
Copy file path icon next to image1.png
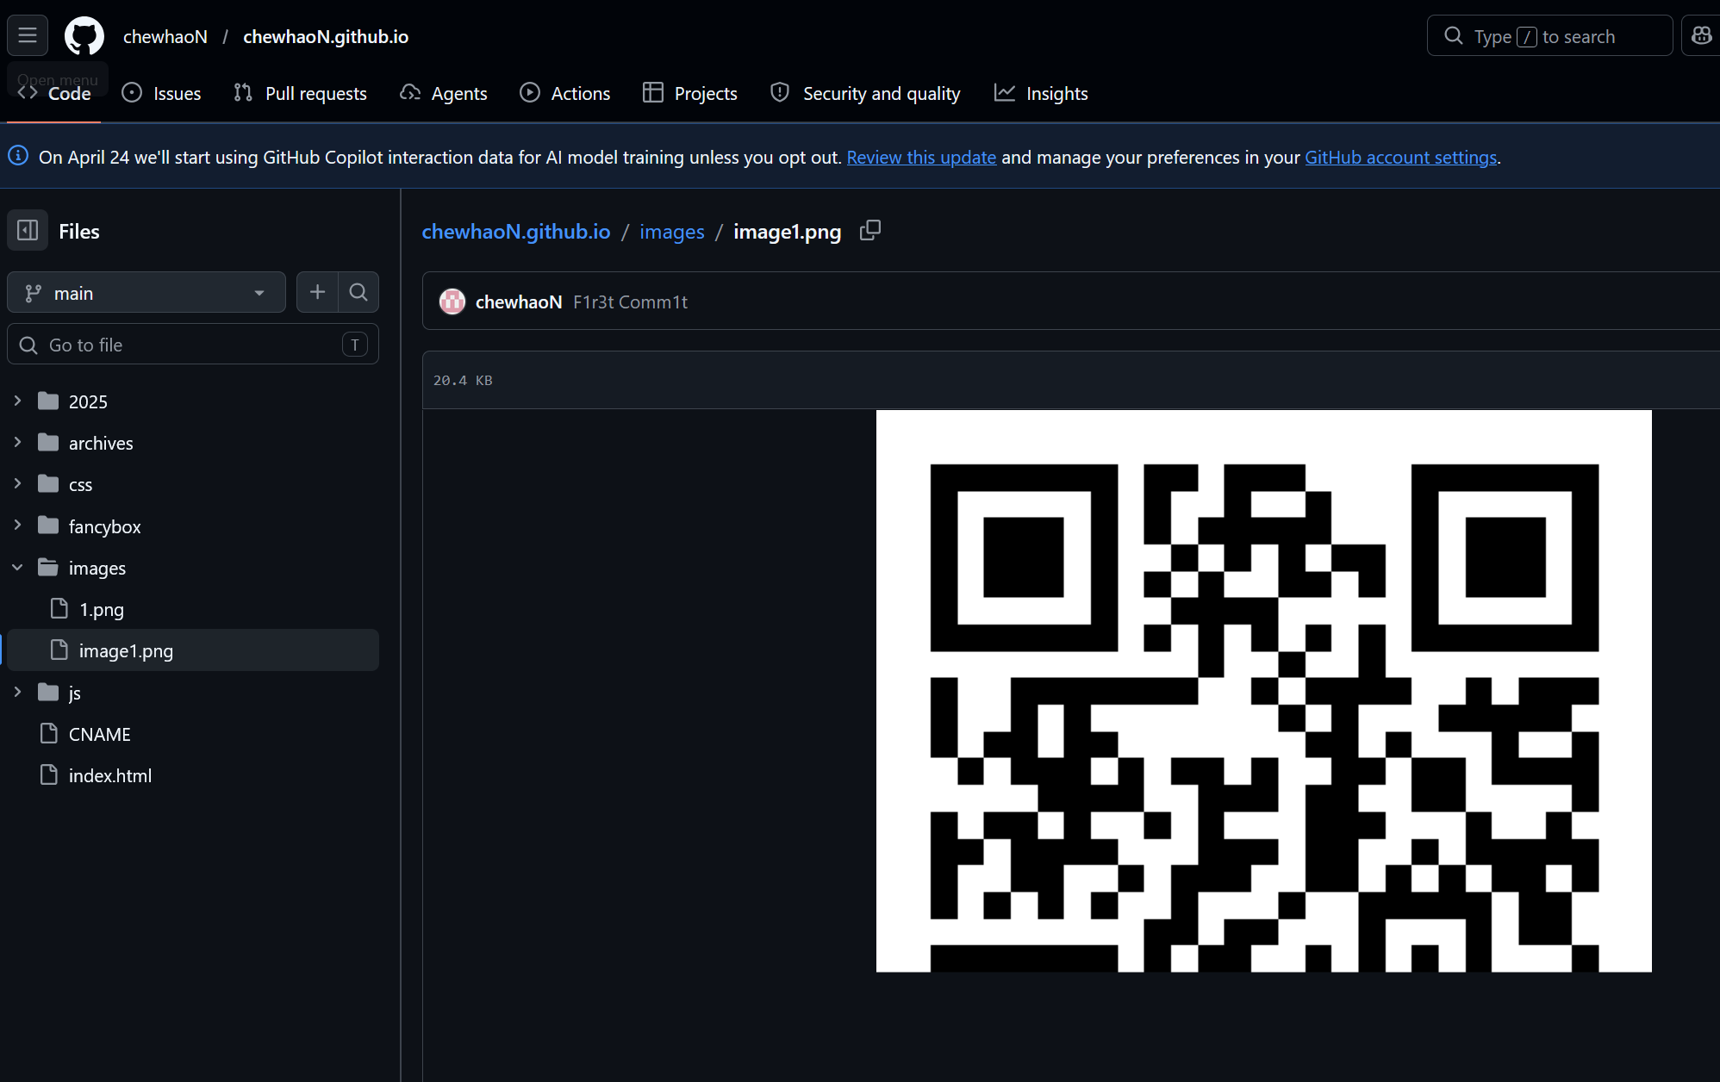(870, 230)
